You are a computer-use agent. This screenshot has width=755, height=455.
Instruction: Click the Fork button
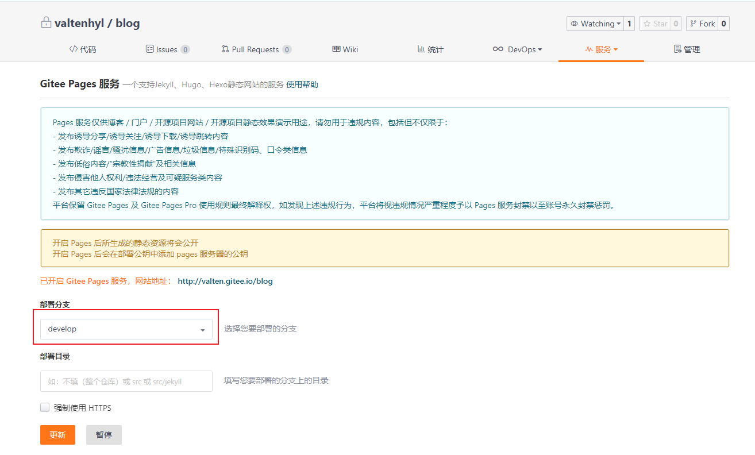pyautogui.click(x=702, y=24)
